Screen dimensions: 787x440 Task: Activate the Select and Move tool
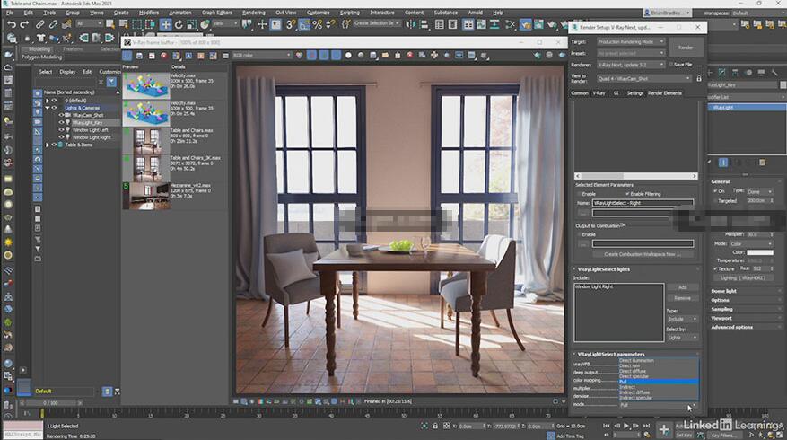tap(165, 24)
